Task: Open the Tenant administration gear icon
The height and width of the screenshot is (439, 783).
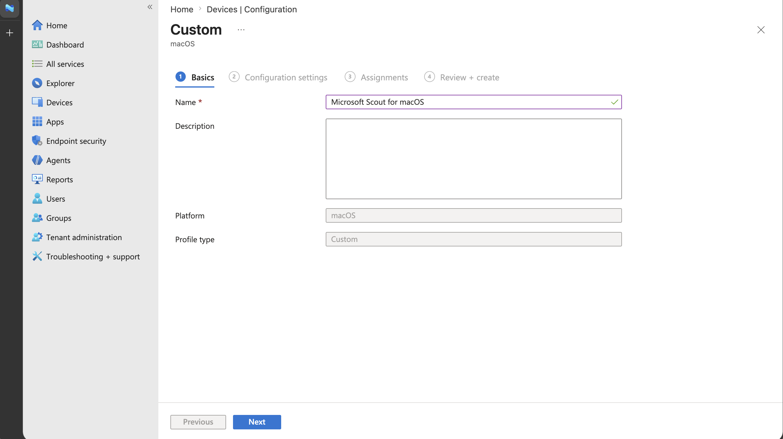Action: coord(37,237)
